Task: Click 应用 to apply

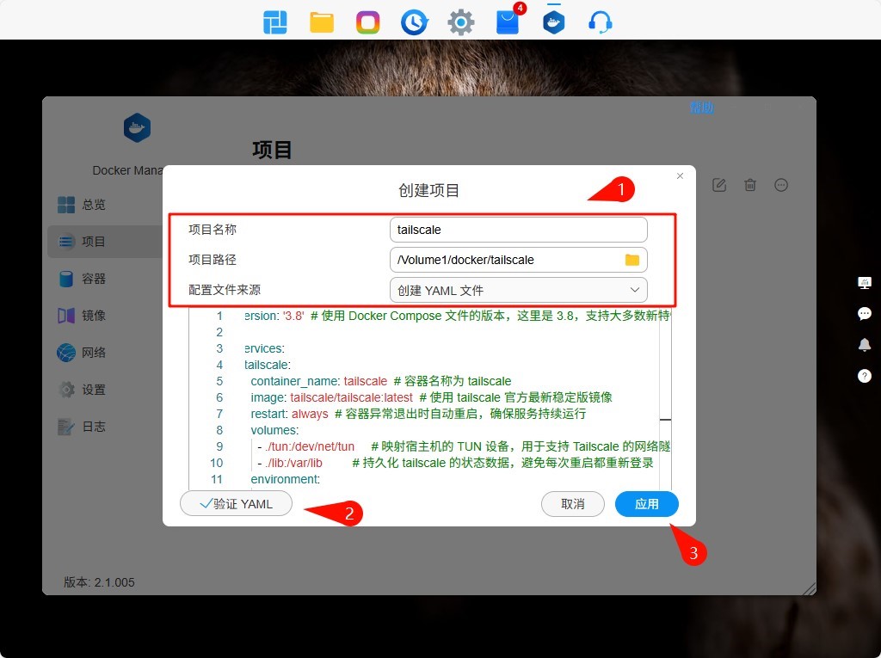Action: click(647, 504)
